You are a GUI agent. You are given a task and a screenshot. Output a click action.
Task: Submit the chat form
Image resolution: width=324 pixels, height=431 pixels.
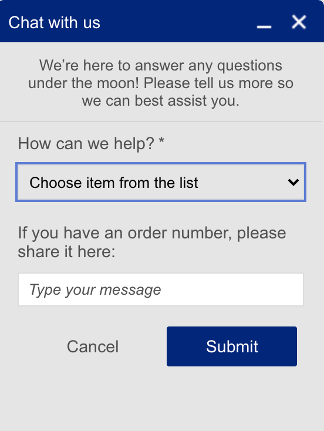[232, 346]
